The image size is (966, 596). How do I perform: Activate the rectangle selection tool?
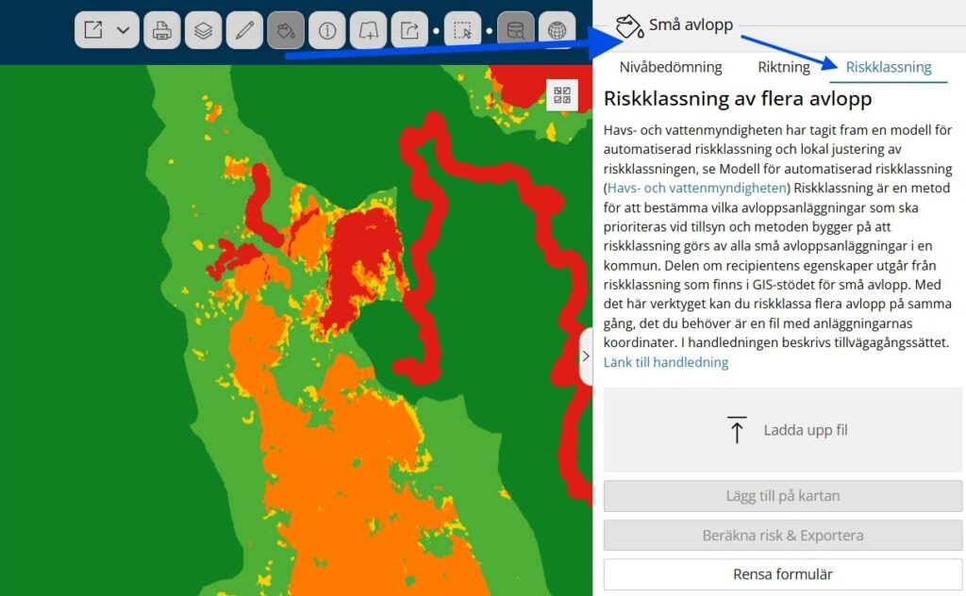click(462, 30)
